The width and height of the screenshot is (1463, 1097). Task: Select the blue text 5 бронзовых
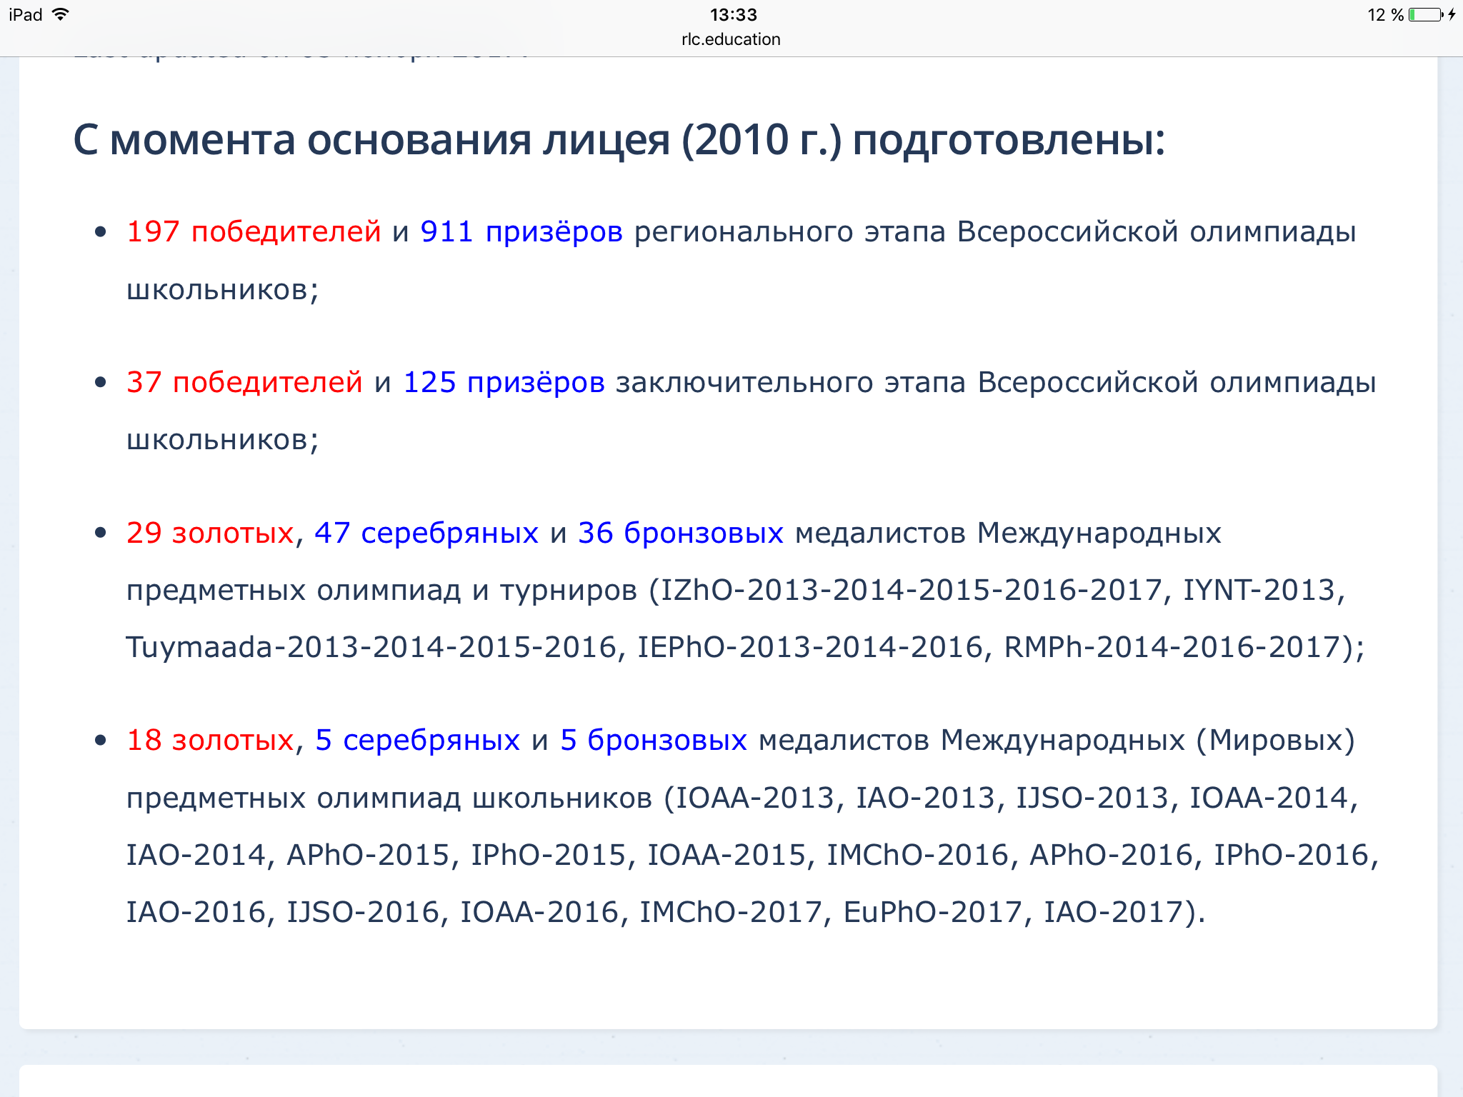click(654, 741)
